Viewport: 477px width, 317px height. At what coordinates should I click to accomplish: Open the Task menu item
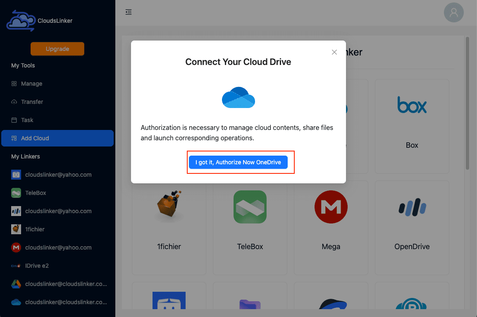57,120
